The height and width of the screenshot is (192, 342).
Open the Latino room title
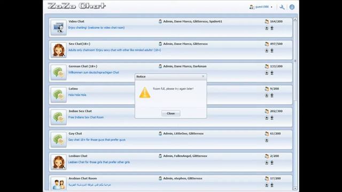(x=73, y=89)
